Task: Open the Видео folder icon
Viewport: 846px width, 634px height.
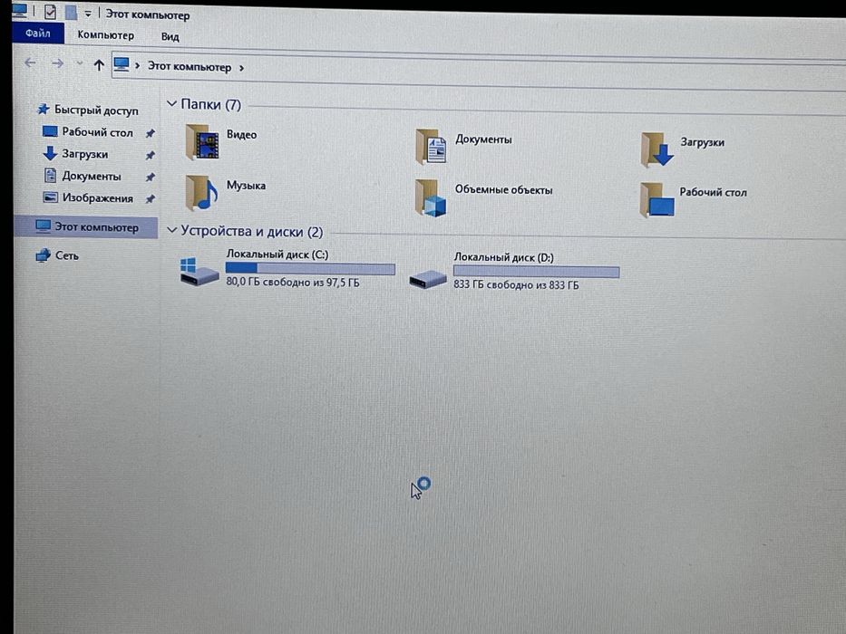Action: (202, 142)
